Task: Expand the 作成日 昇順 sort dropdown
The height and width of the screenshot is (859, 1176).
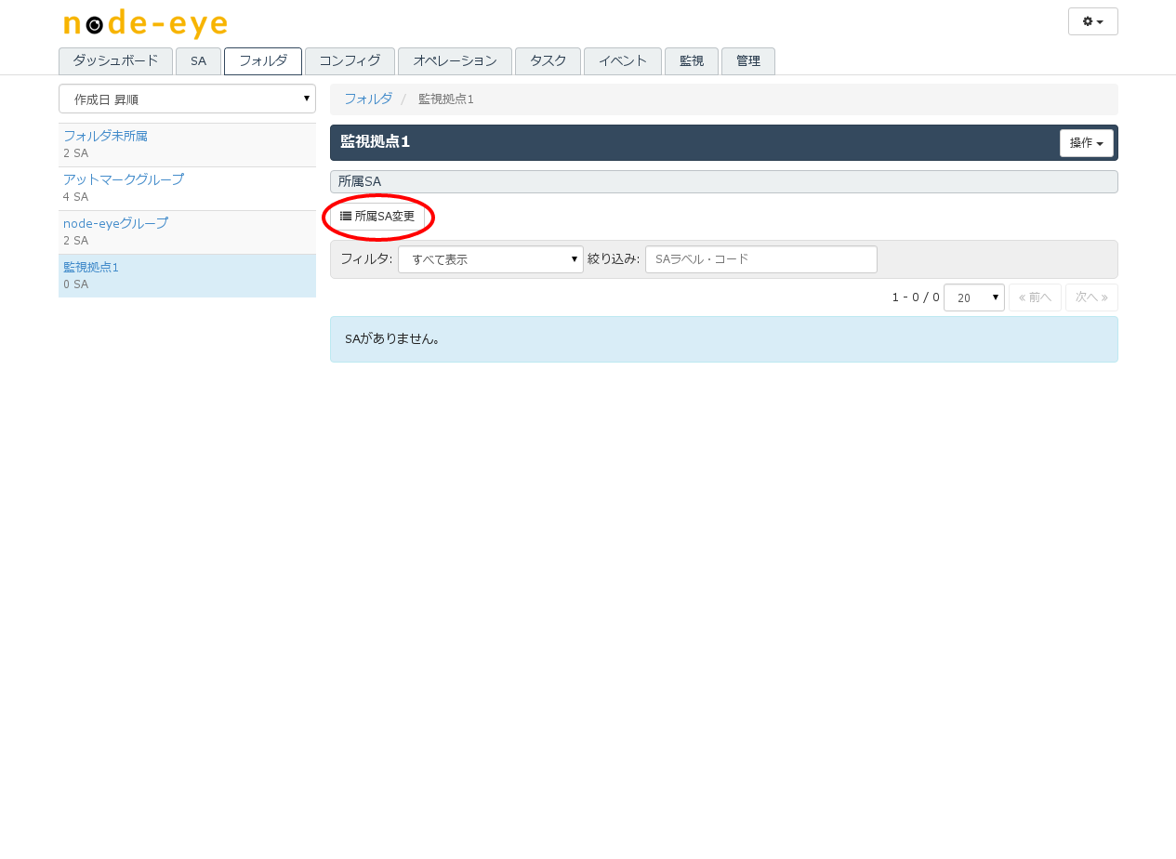Action: pyautogui.click(x=187, y=99)
